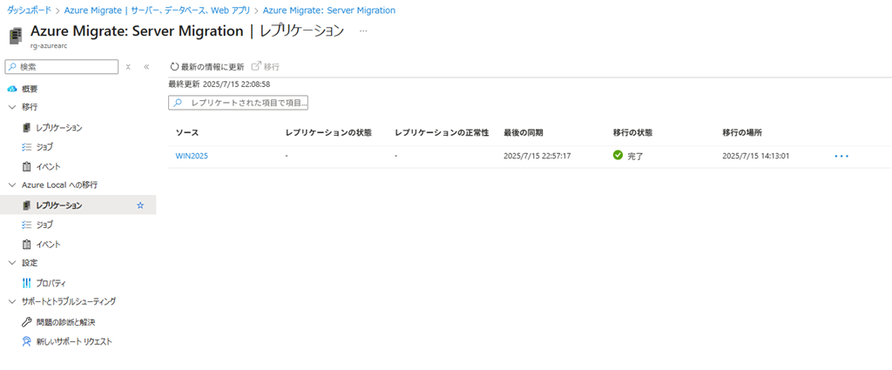Open the row actions ellipsis for WIN2025
Screen dimensions: 892x370
click(841, 157)
